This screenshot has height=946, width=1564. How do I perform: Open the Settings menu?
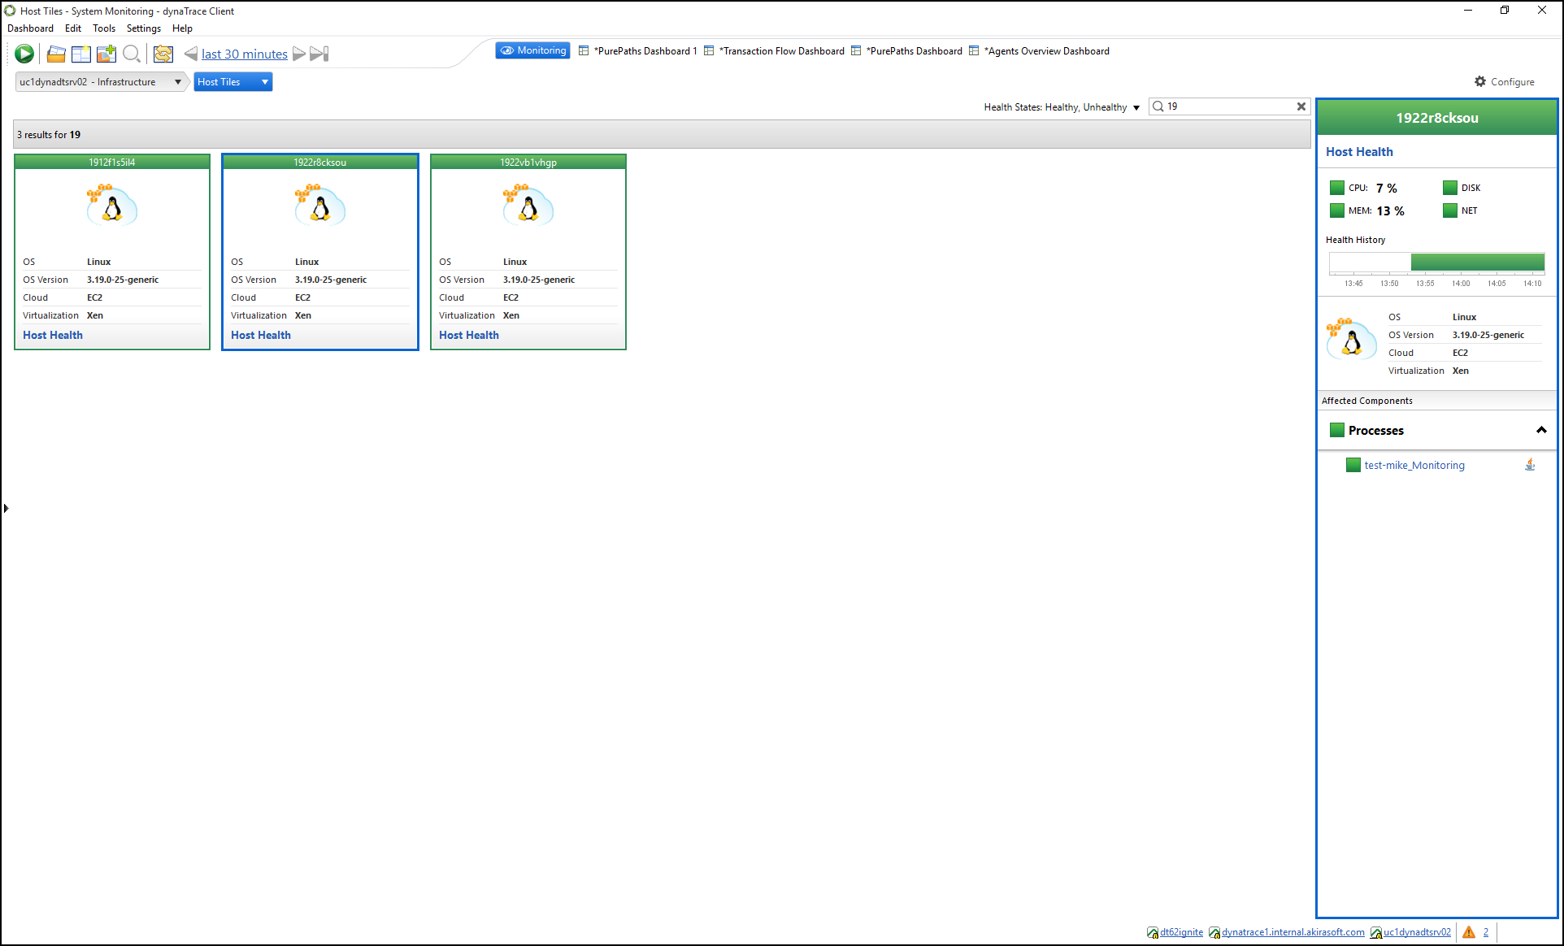pyautogui.click(x=144, y=28)
